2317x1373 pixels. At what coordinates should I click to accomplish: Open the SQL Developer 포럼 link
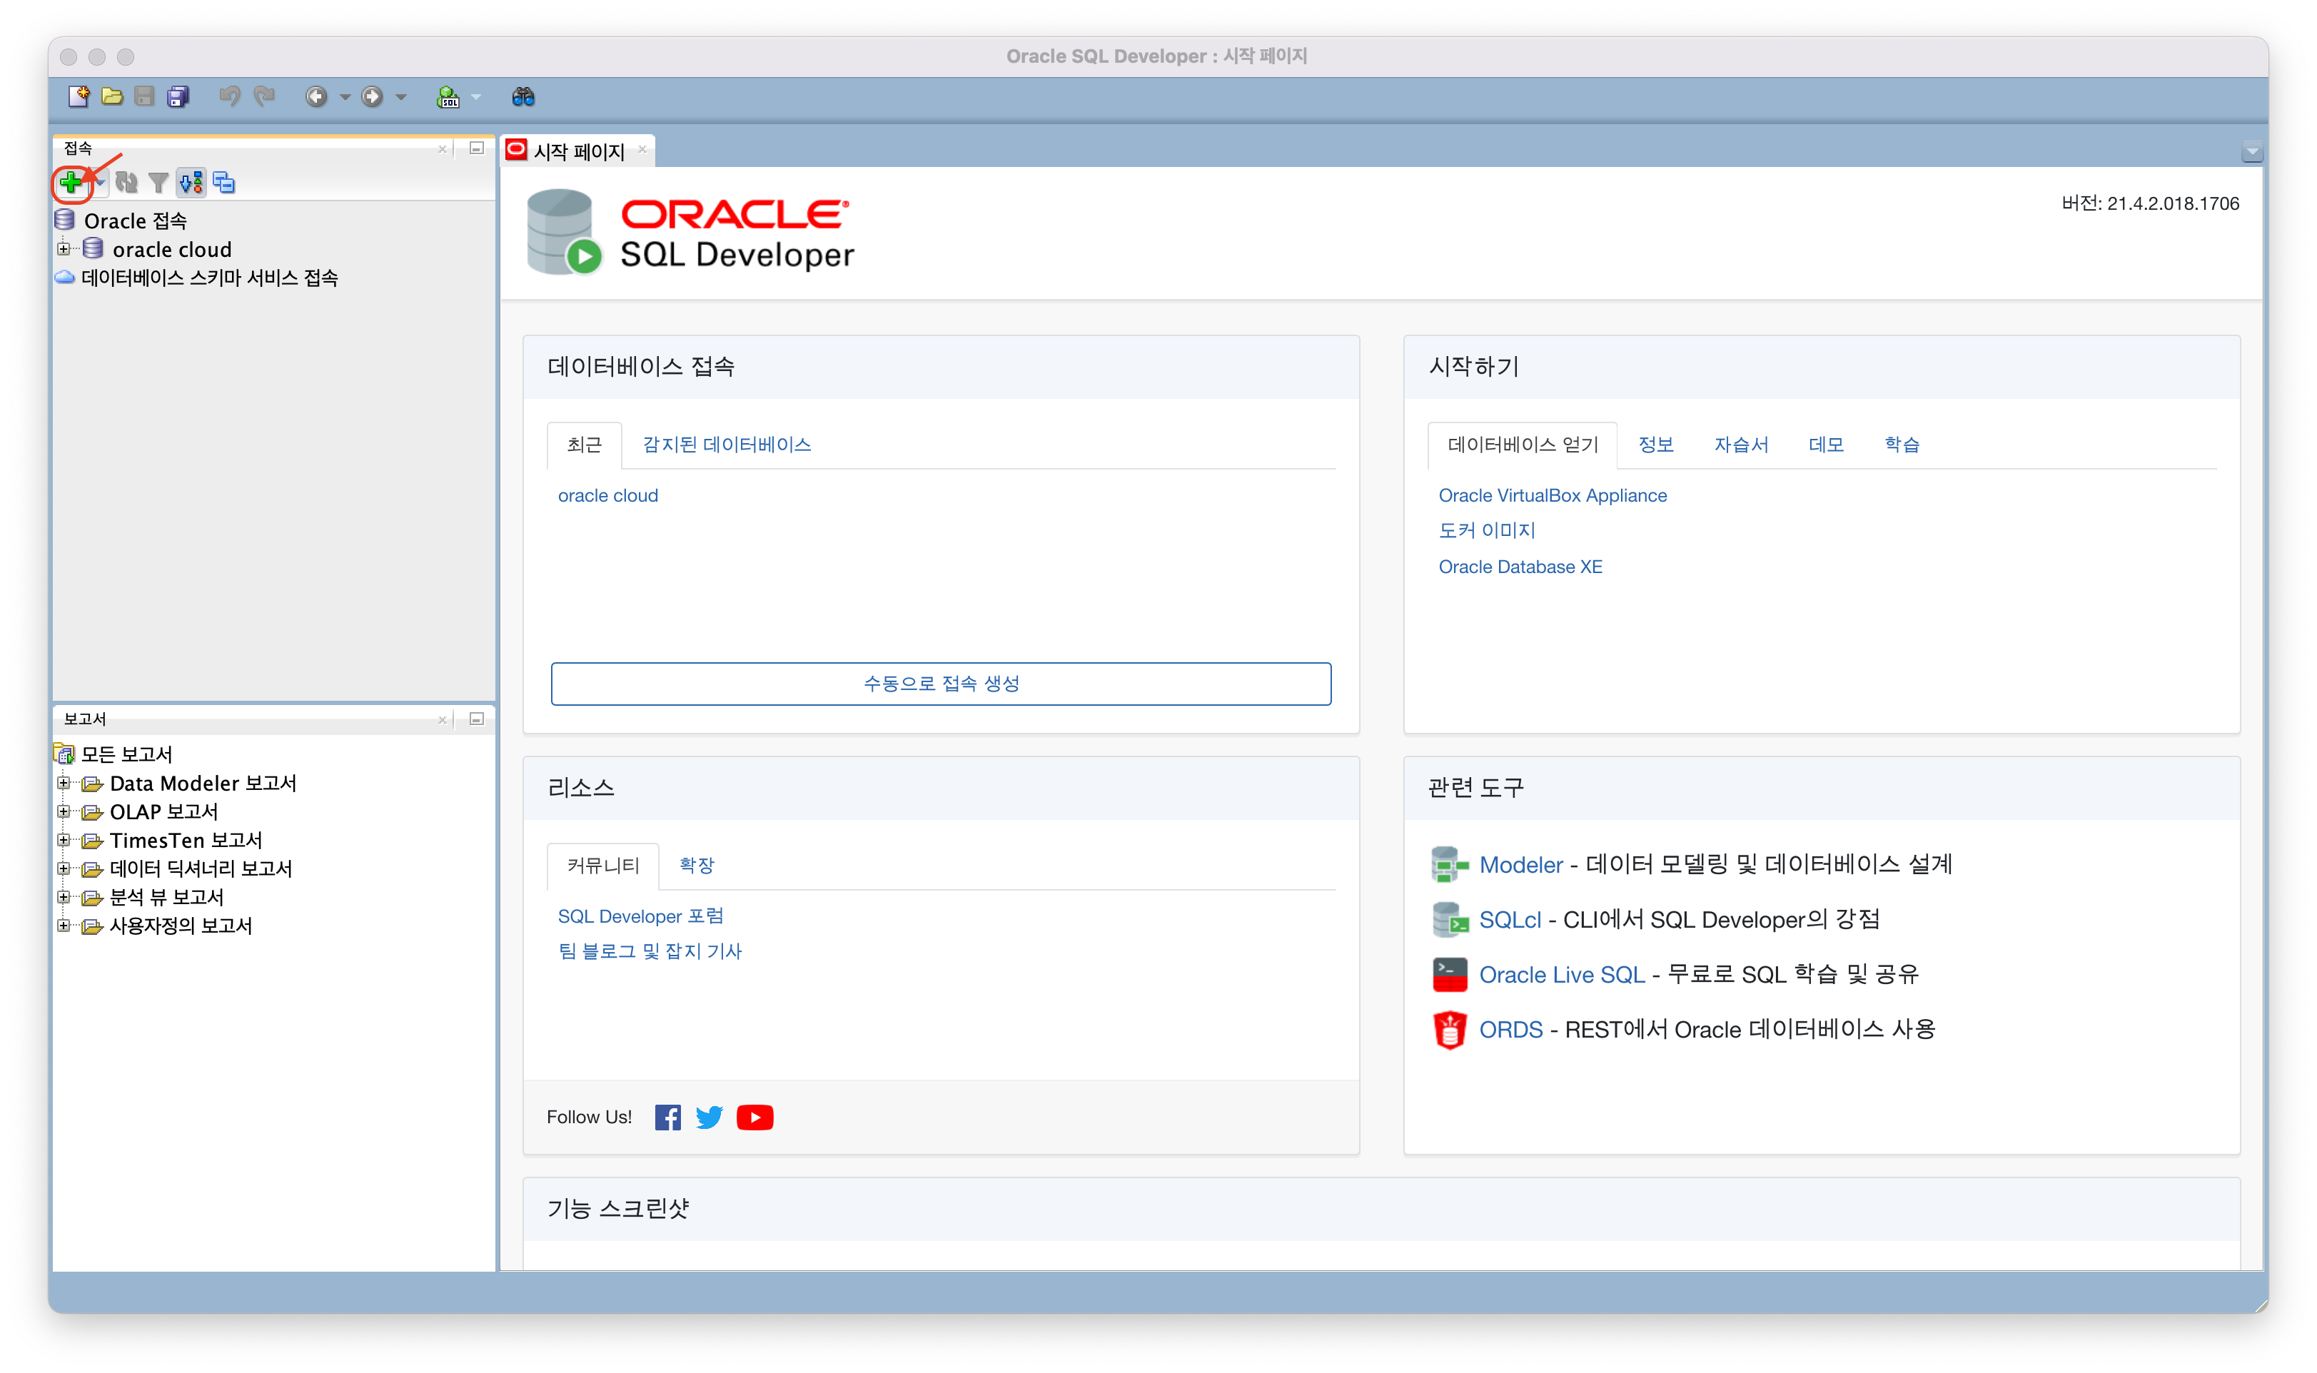(x=640, y=916)
